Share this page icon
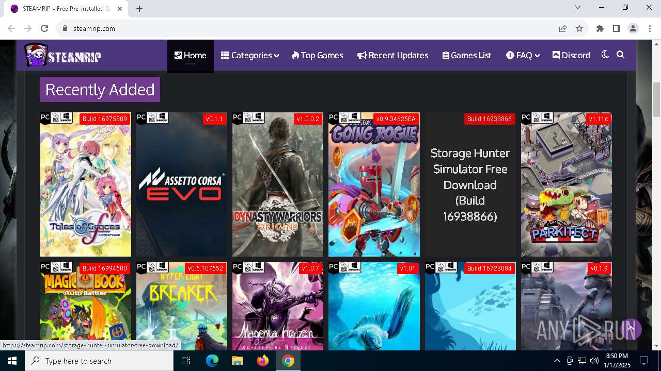The image size is (661, 371). click(x=563, y=28)
